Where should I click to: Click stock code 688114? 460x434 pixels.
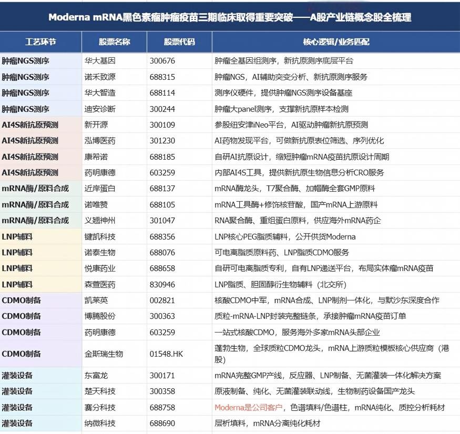tap(162, 93)
